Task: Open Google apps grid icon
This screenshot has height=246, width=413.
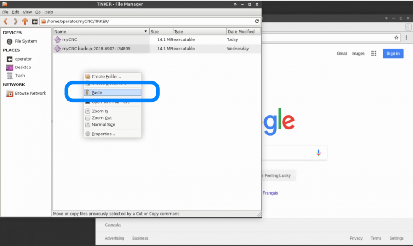Action: pyautogui.click(x=374, y=54)
